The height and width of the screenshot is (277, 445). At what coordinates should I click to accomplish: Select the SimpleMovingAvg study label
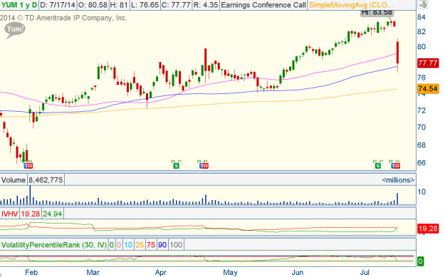click(351, 5)
